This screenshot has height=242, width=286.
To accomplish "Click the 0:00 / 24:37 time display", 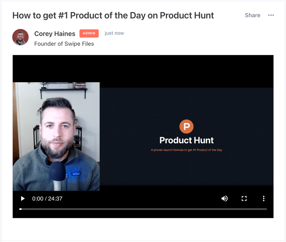I will click(47, 198).
